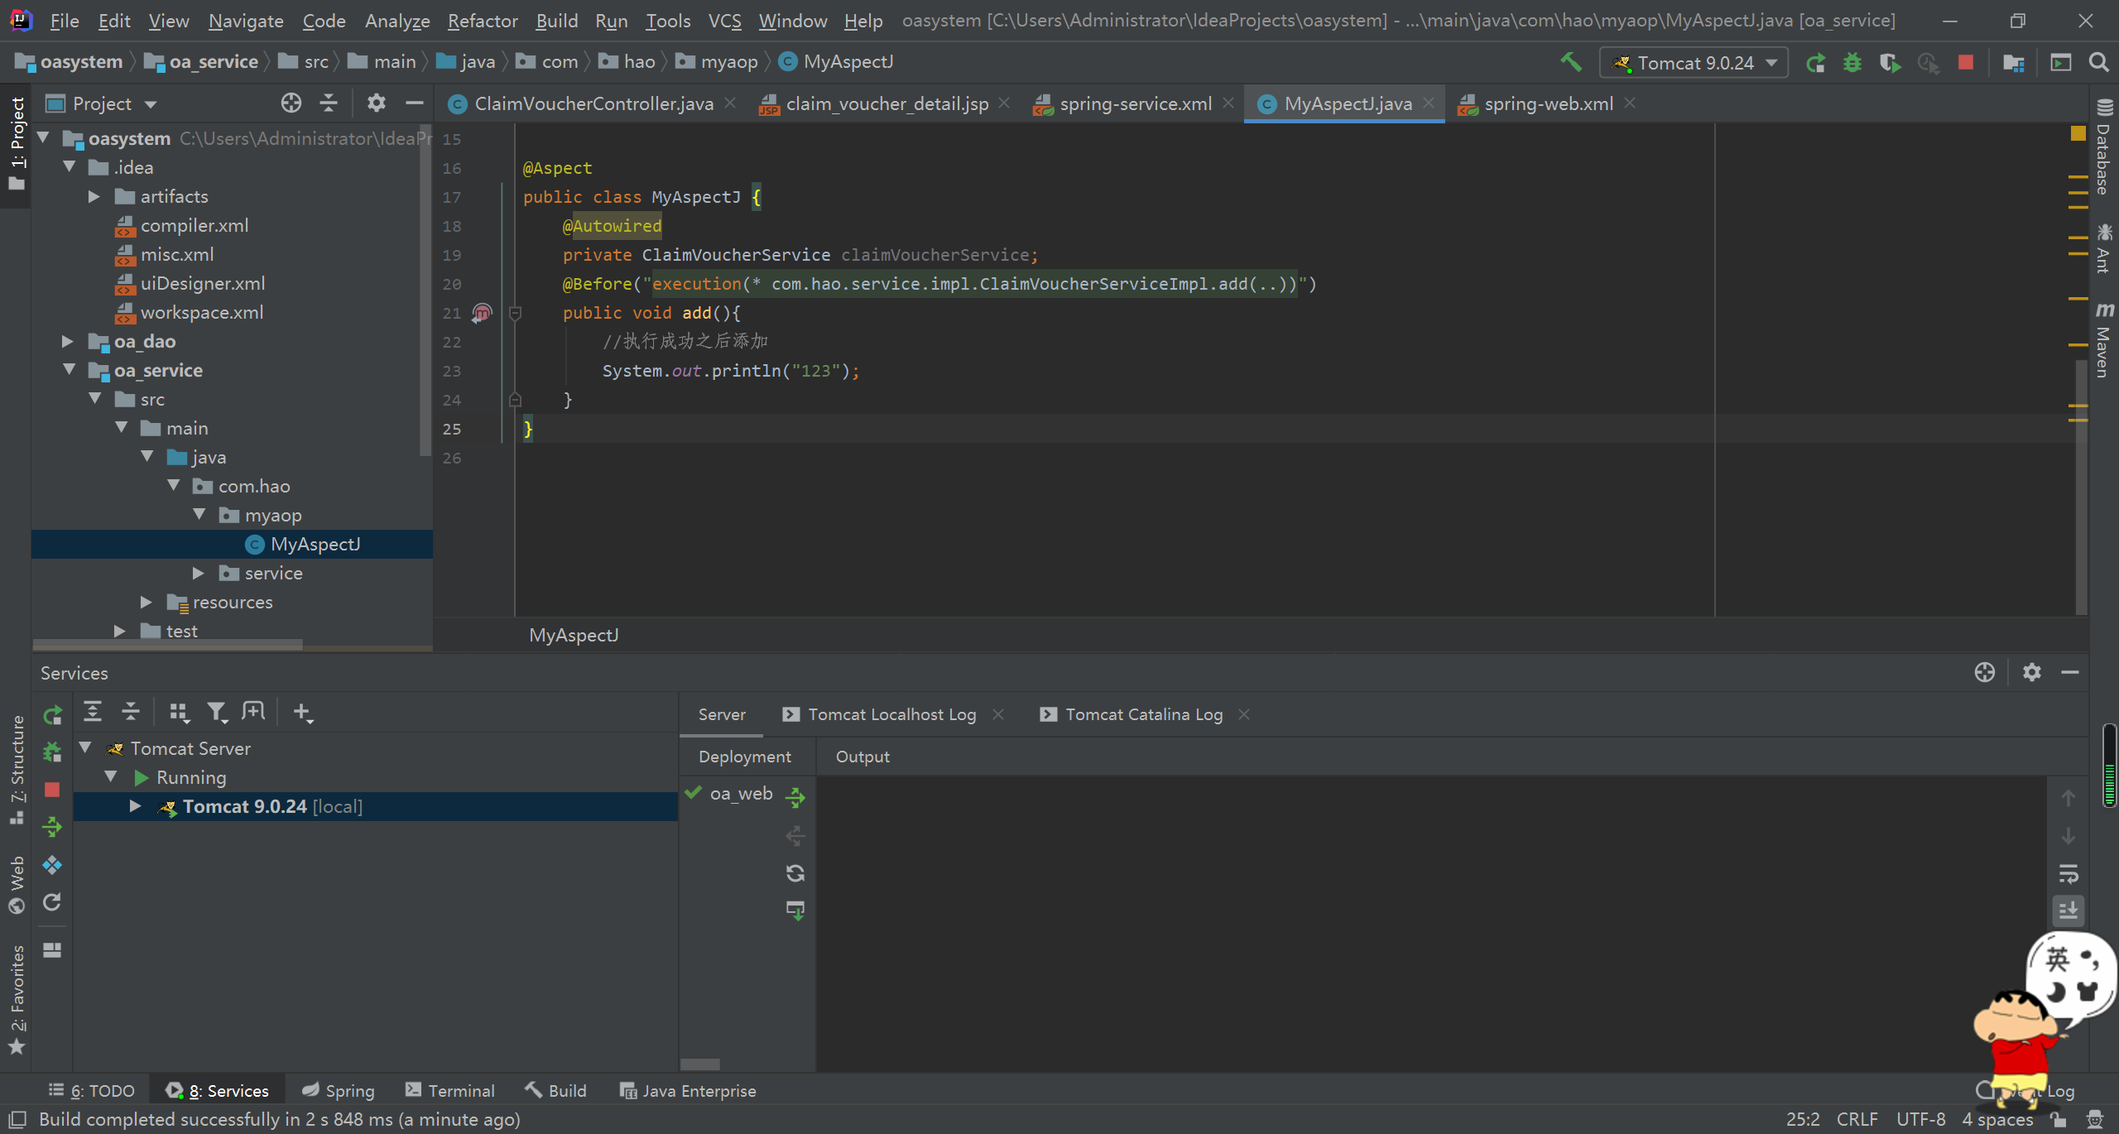Select the Output tab in Services panel

pyautogui.click(x=861, y=756)
